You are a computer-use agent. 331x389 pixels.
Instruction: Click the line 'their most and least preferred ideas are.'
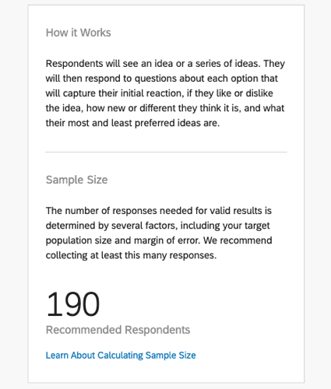(132, 123)
